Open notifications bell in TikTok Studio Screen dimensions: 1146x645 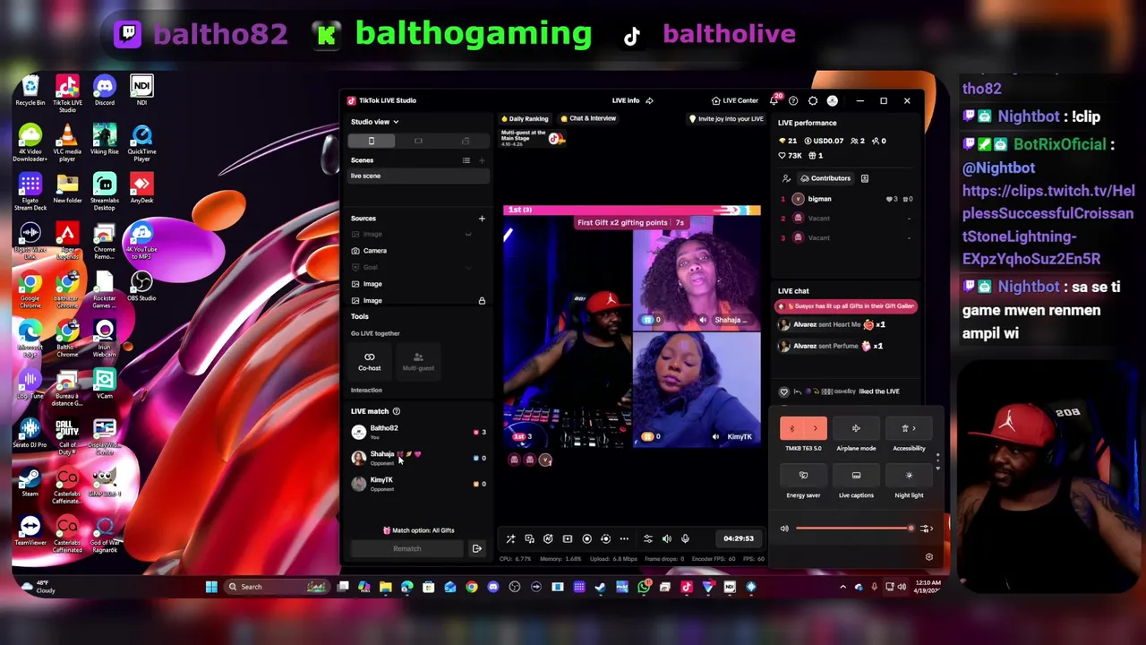coord(774,100)
